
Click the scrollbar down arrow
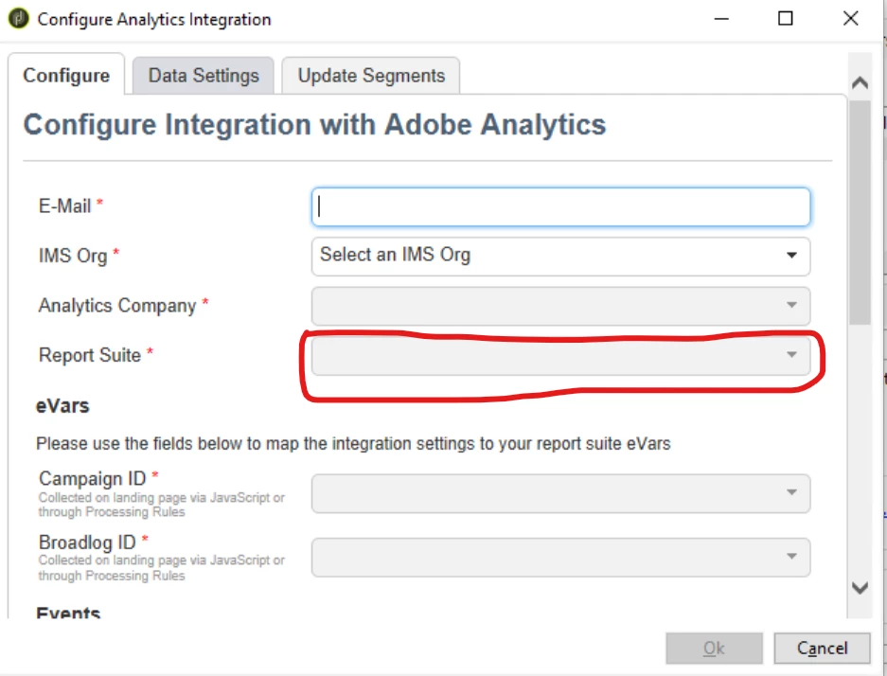tap(860, 588)
